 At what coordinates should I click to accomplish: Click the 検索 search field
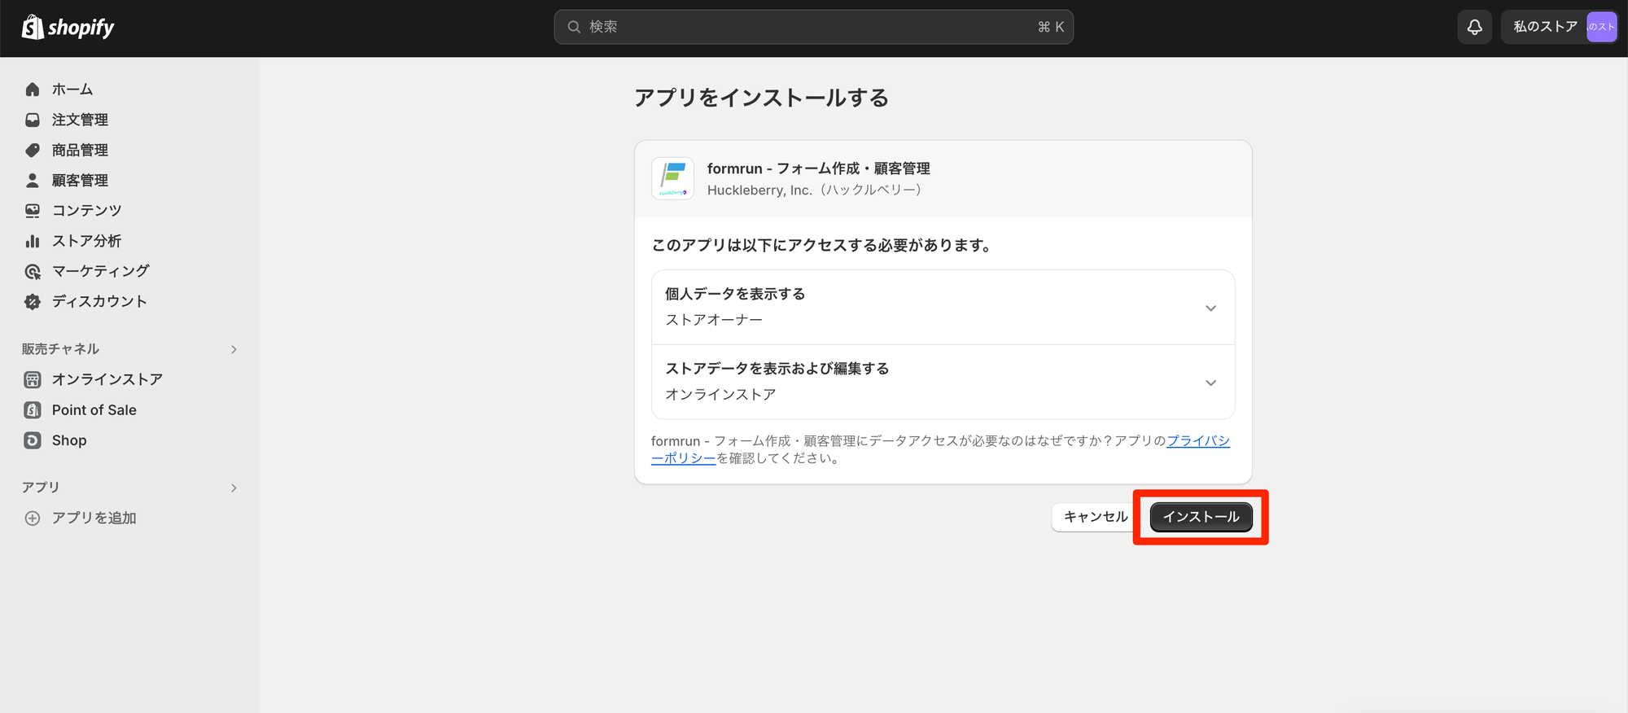[813, 27]
